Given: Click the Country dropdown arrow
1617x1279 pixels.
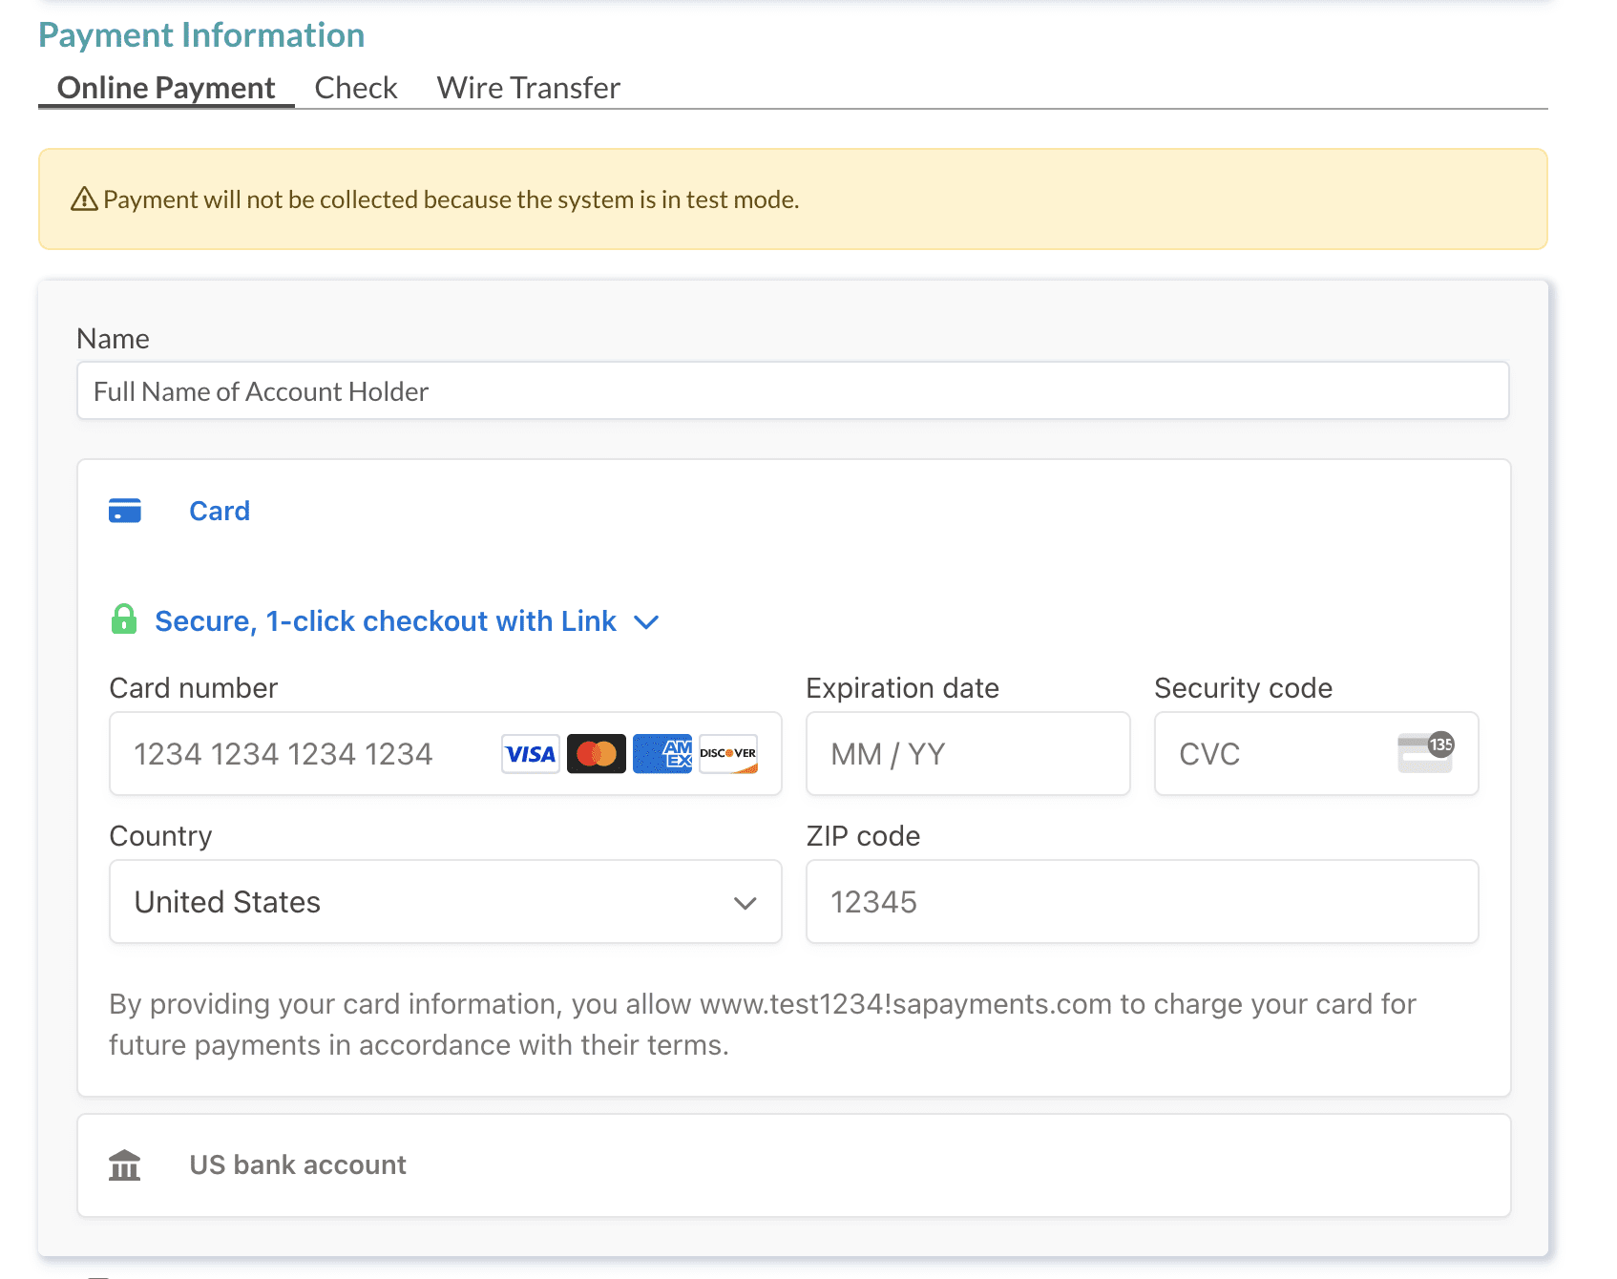Looking at the screenshot, I should tap(745, 903).
